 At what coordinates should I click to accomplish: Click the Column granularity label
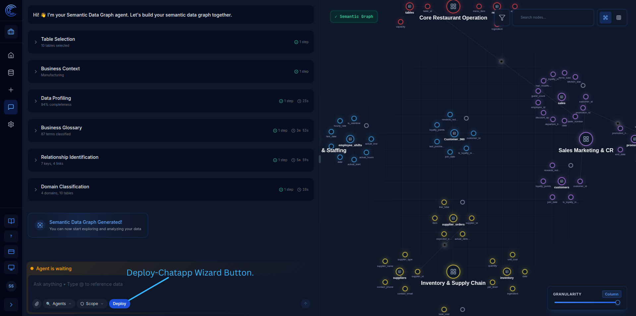[611, 294]
